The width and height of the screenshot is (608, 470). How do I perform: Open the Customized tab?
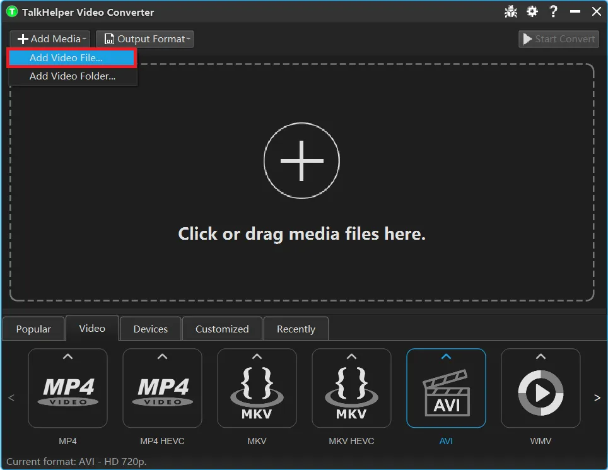point(222,329)
